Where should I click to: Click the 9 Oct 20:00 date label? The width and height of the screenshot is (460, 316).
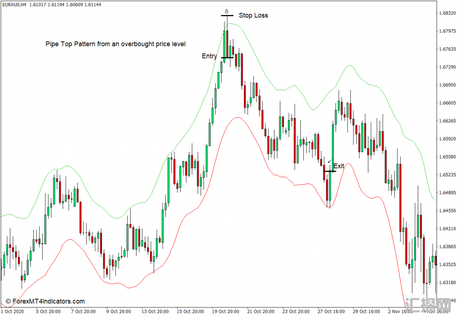pyautogui.click(x=119, y=312)
